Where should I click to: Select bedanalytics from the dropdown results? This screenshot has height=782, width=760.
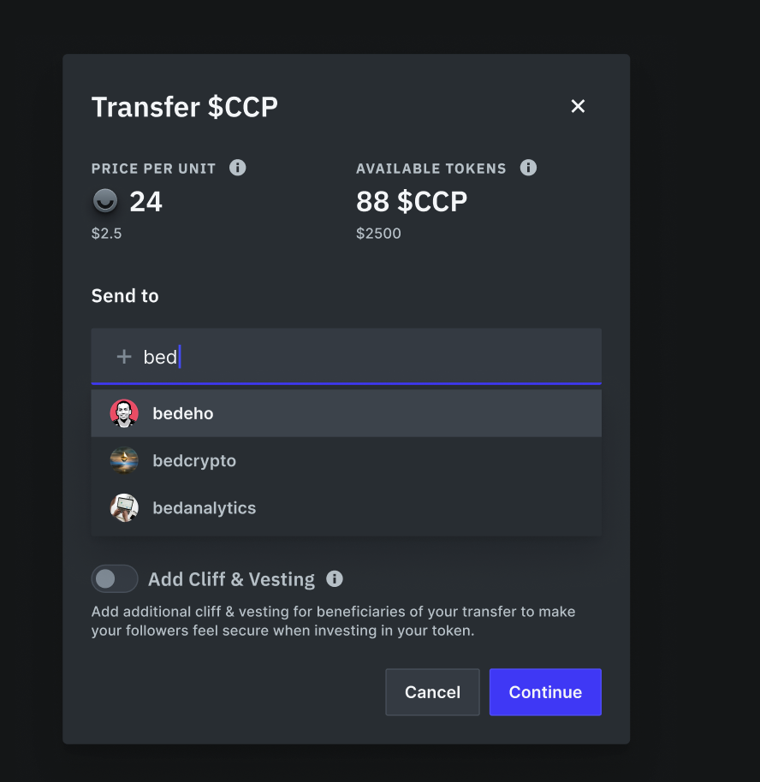pos(204,507)
